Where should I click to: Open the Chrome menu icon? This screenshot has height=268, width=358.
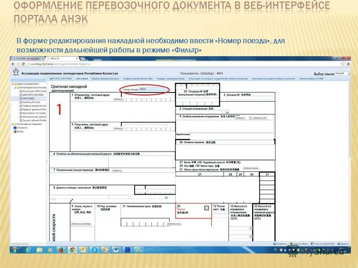click(348, 64)
